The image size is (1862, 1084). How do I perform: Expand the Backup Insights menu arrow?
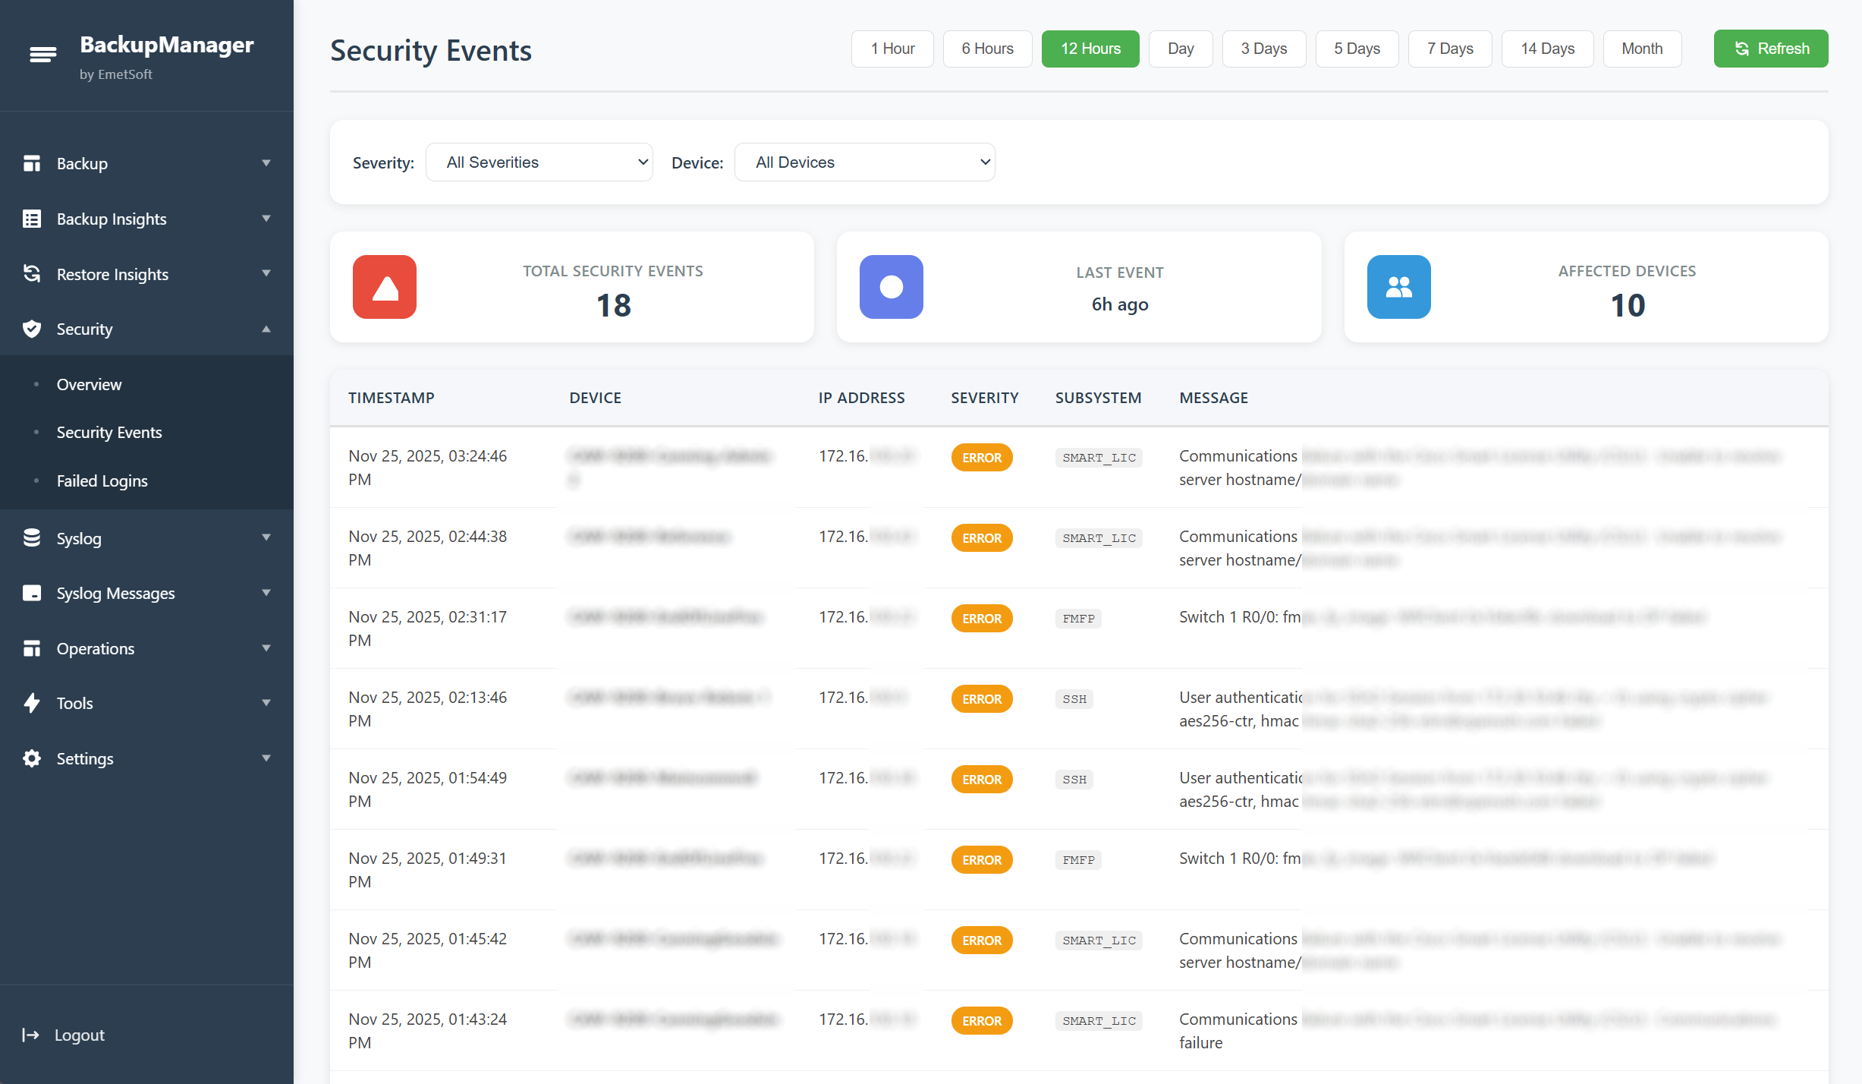click(x=266, y=219)
